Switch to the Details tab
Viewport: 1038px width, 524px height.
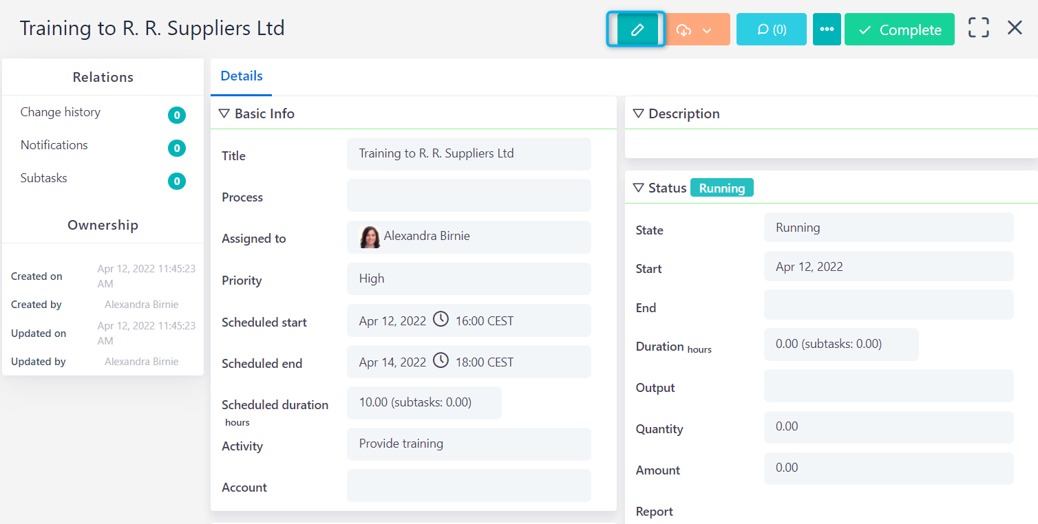click(x=241, y=76)
